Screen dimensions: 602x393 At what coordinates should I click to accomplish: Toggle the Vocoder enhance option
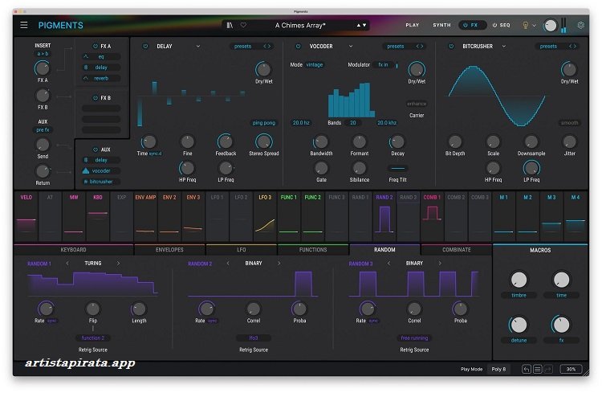417,104
